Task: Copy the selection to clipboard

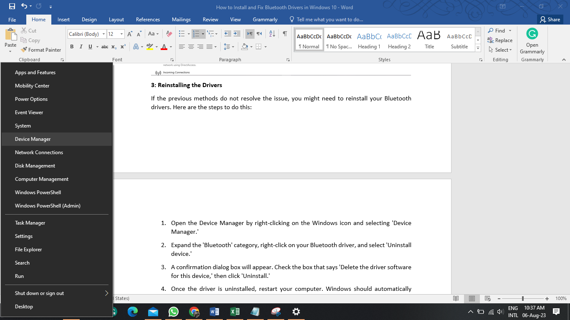Action: tap(30, 40)
